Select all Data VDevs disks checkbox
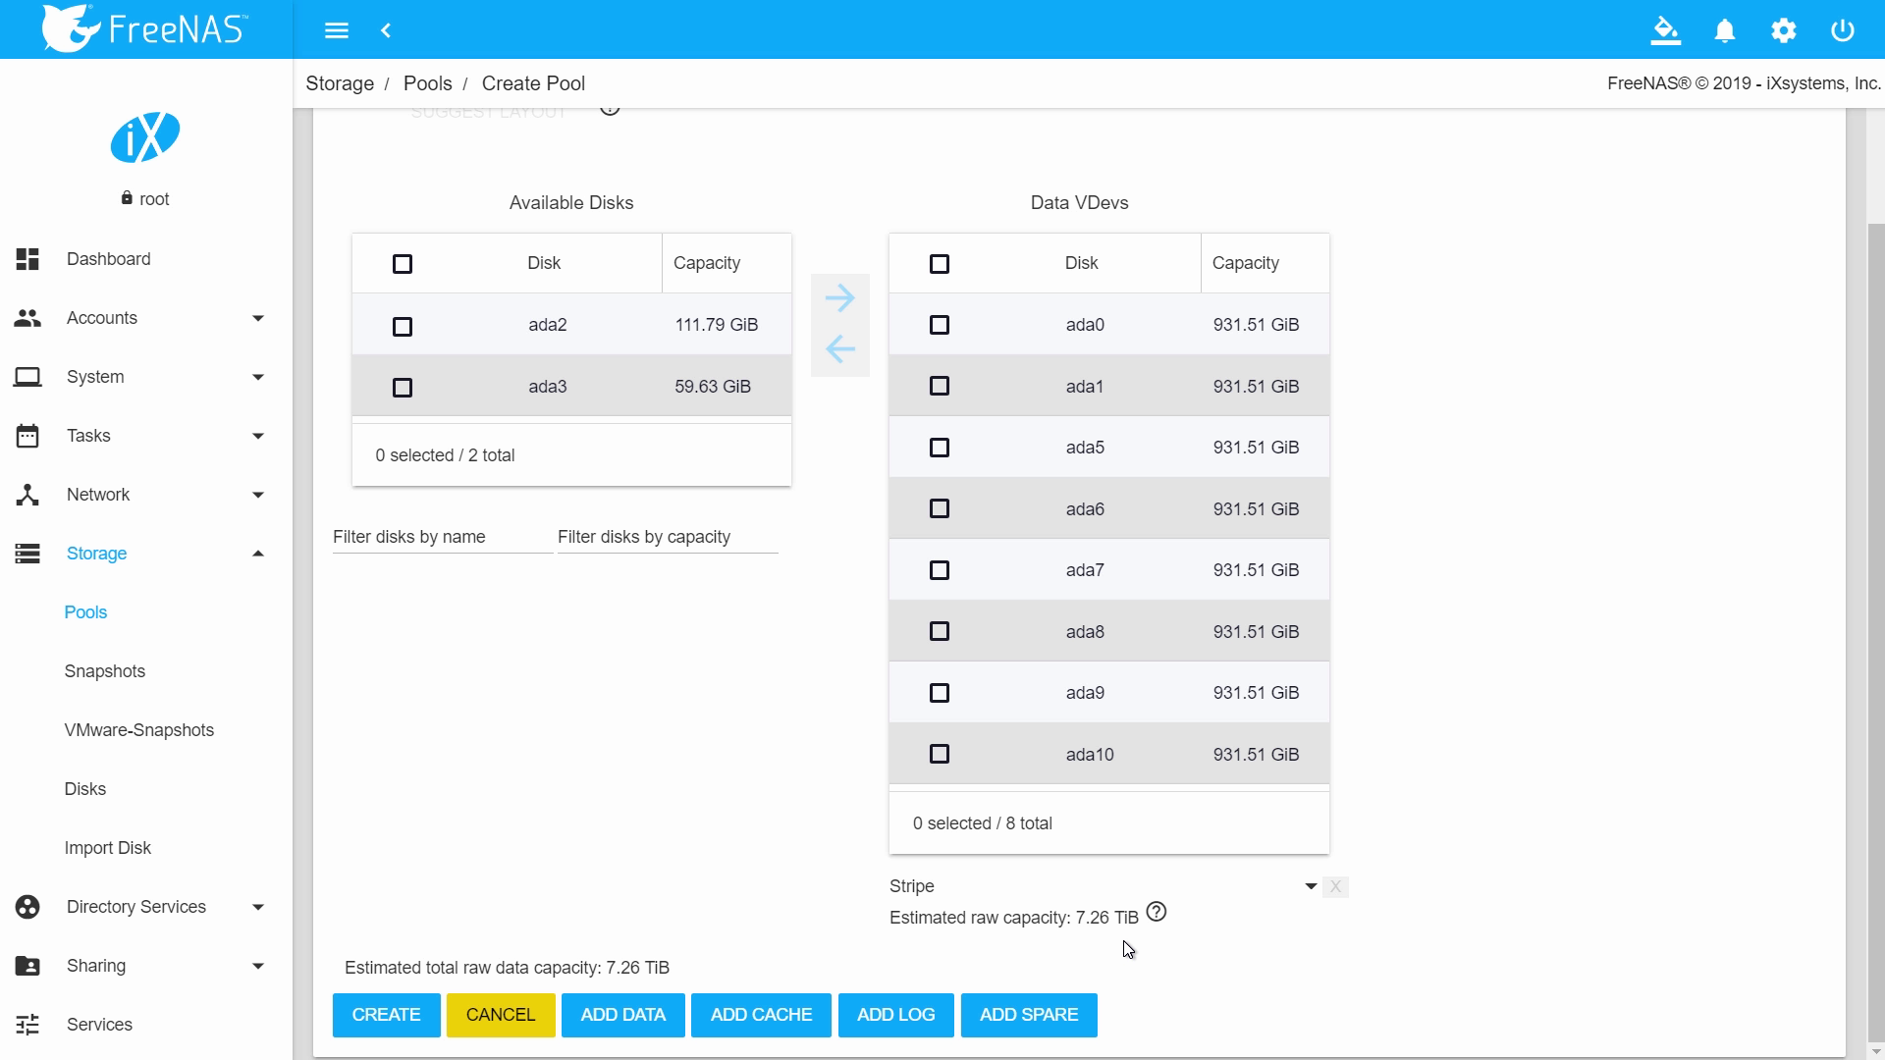 (x=940, y=264)
